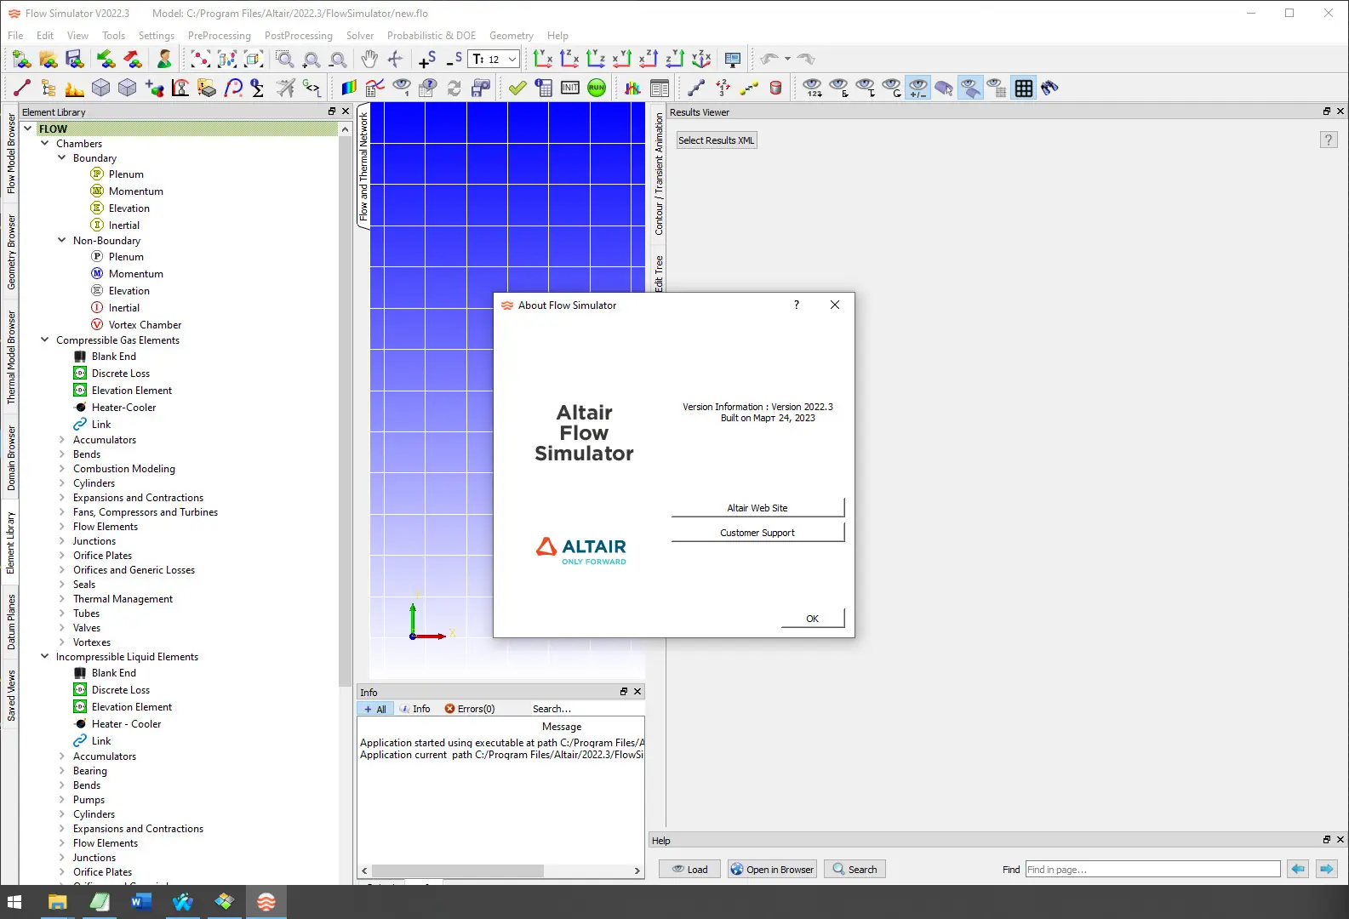Click the undo arrow icon

pyautogui.click(x=769, y=59)
